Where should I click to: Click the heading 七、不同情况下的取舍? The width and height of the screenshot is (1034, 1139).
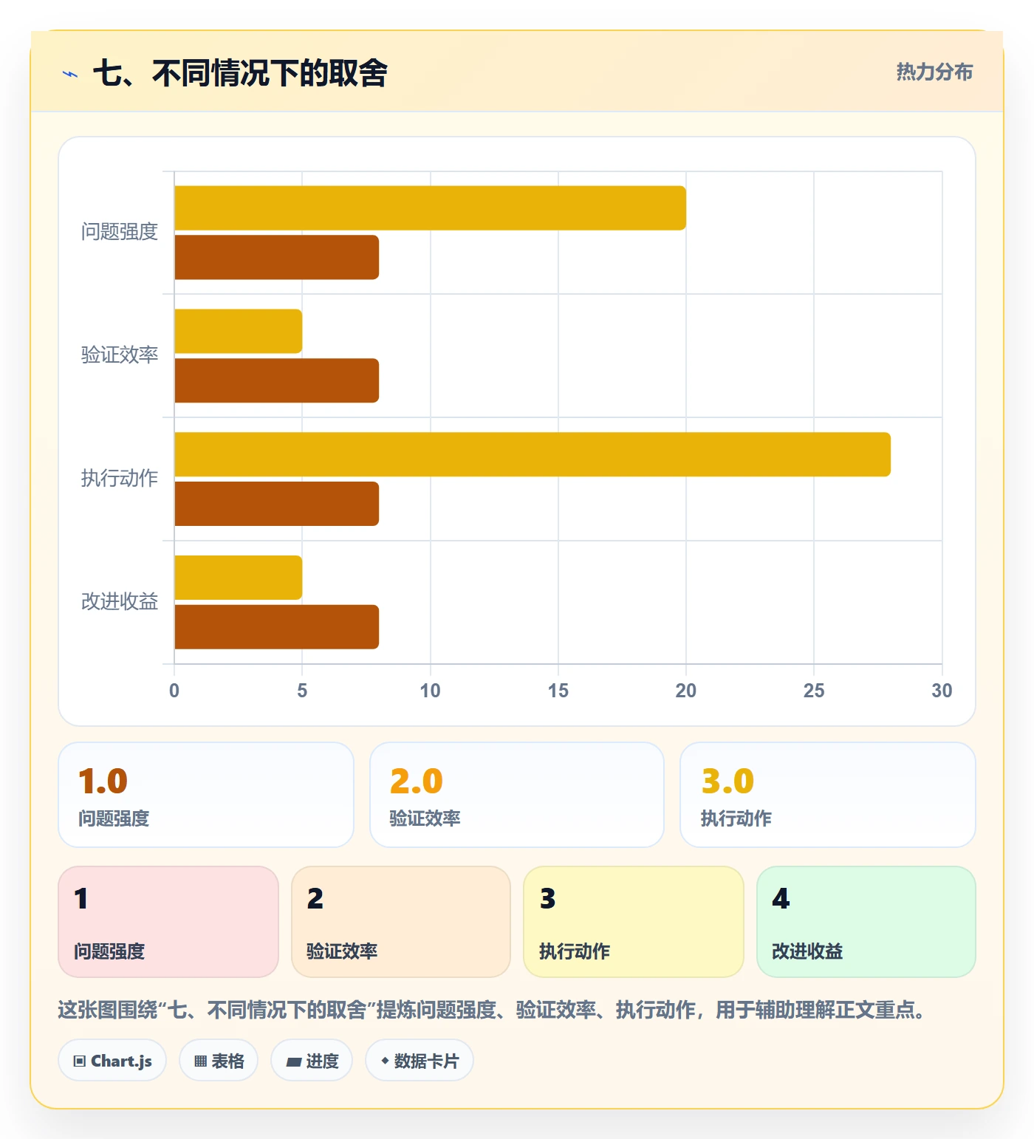pyautogui.click(x=240, y=73)
